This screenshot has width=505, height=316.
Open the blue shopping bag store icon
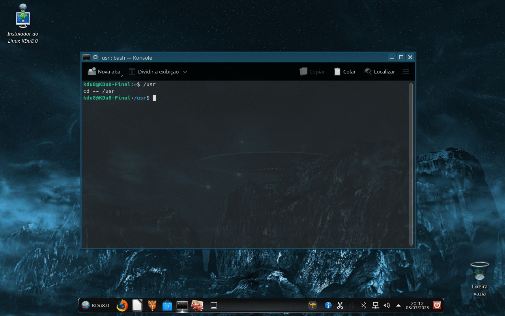tap(167, 305)
